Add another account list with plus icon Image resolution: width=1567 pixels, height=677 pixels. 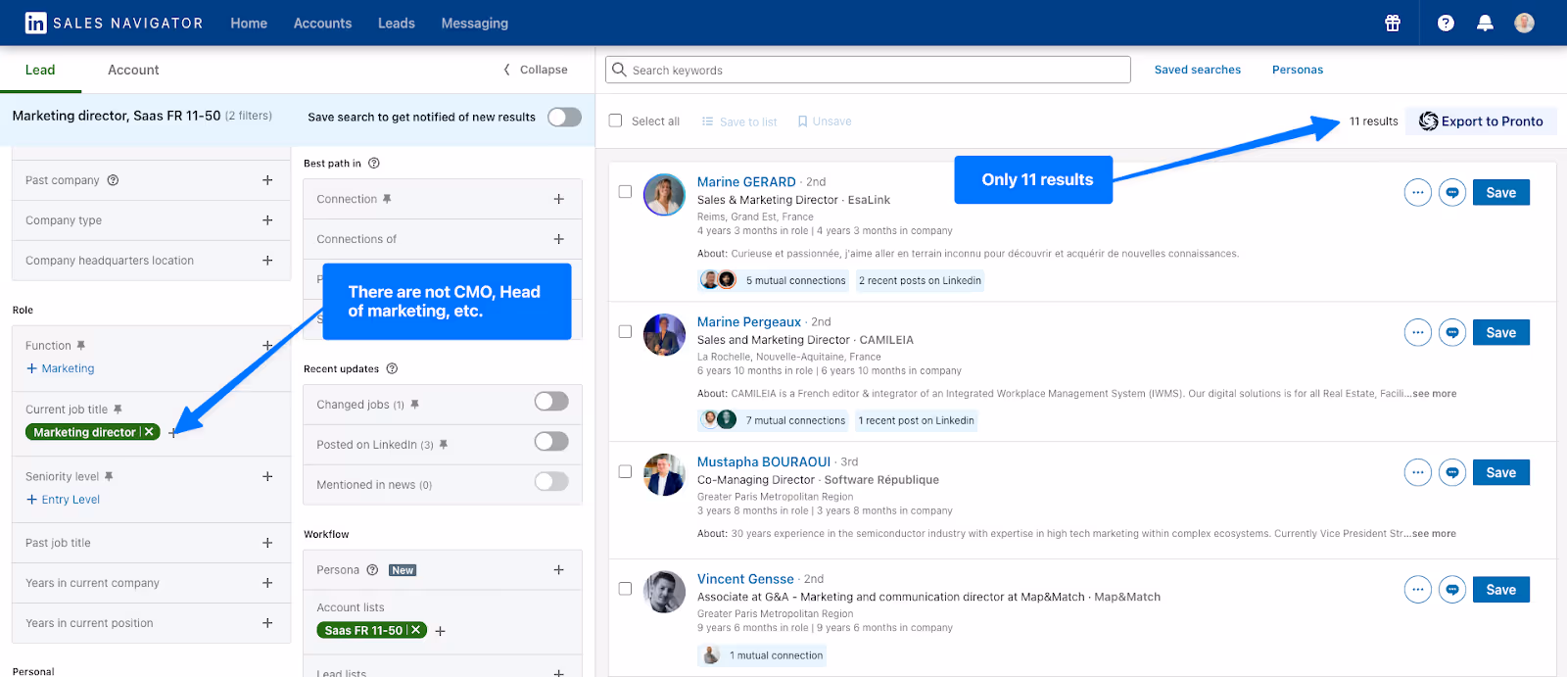click(440, 631)
